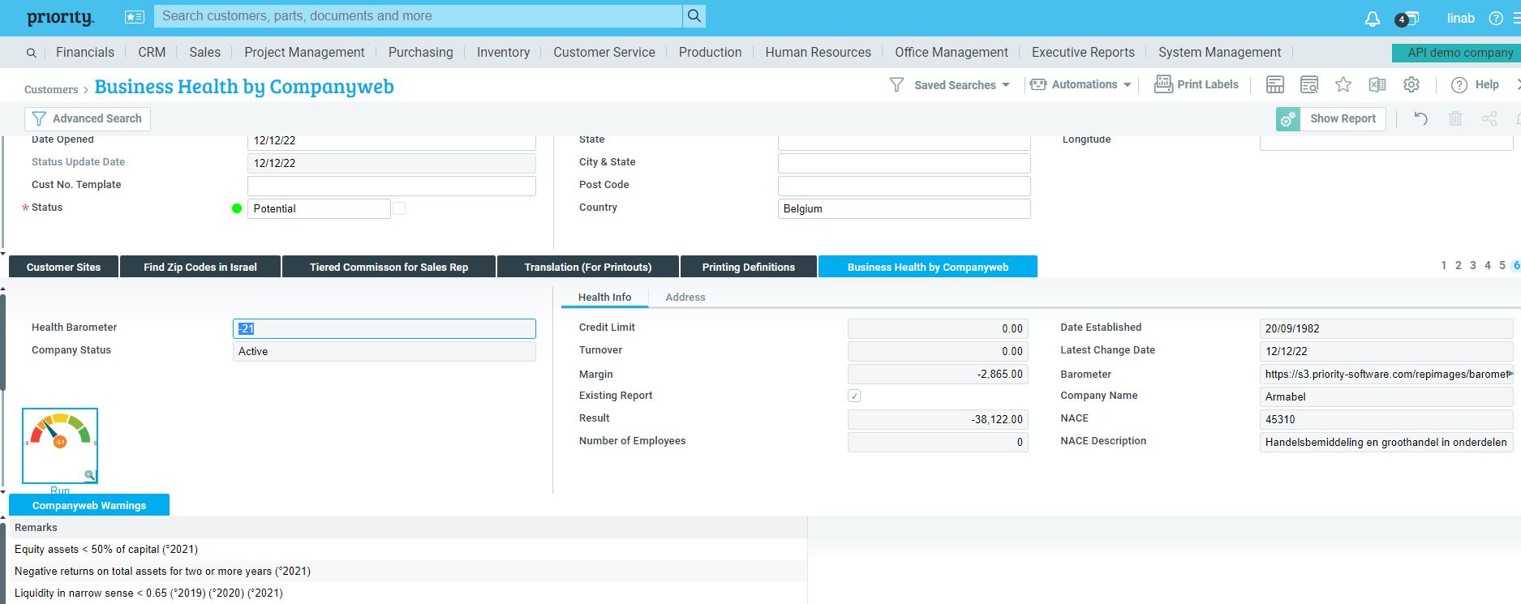Viewport: 1521px width, 604px height.
Task: Click the magnifier on barometer image
Action: (89, 475)
